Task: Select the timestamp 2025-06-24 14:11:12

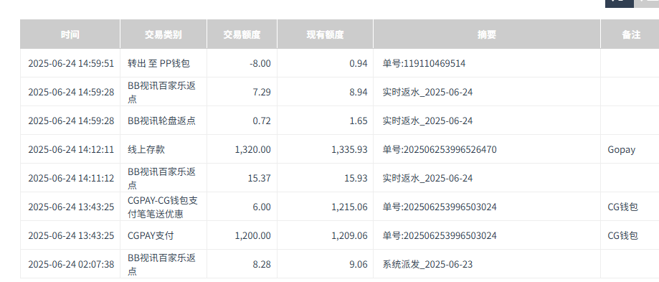Action: 71,178
